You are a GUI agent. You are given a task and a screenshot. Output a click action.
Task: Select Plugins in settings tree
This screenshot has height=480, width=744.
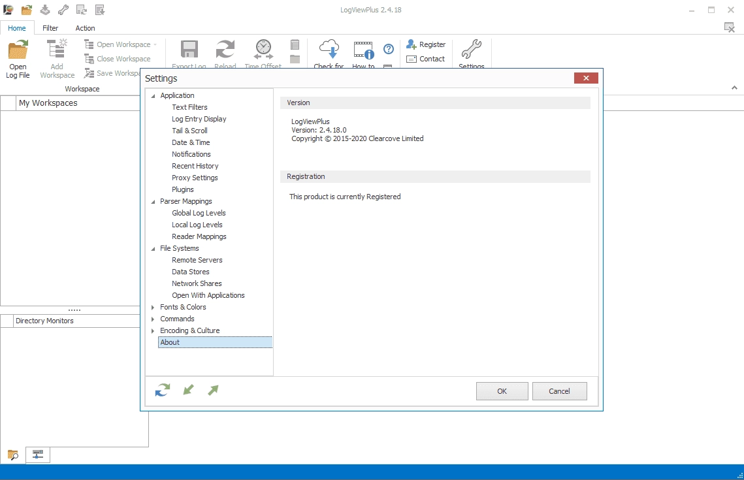pos(183,190)
